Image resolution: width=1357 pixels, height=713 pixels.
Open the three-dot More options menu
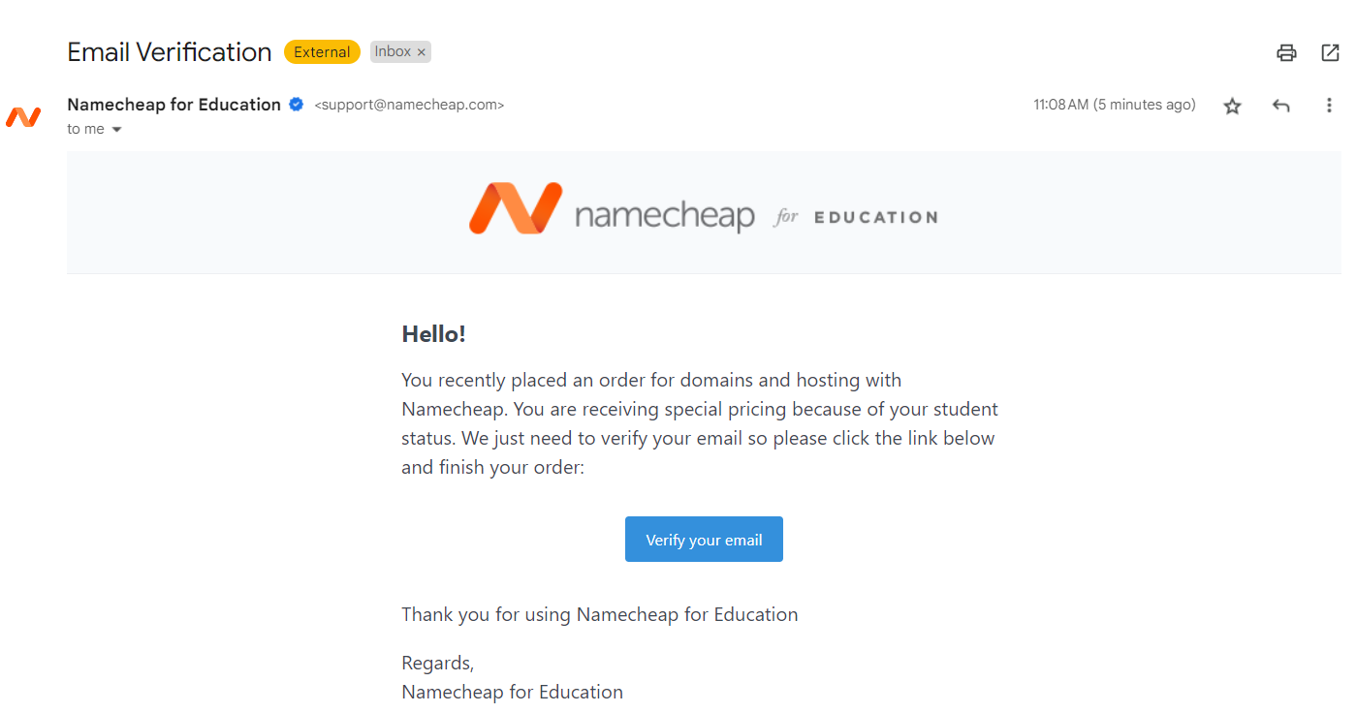[x=1329, y=106]
